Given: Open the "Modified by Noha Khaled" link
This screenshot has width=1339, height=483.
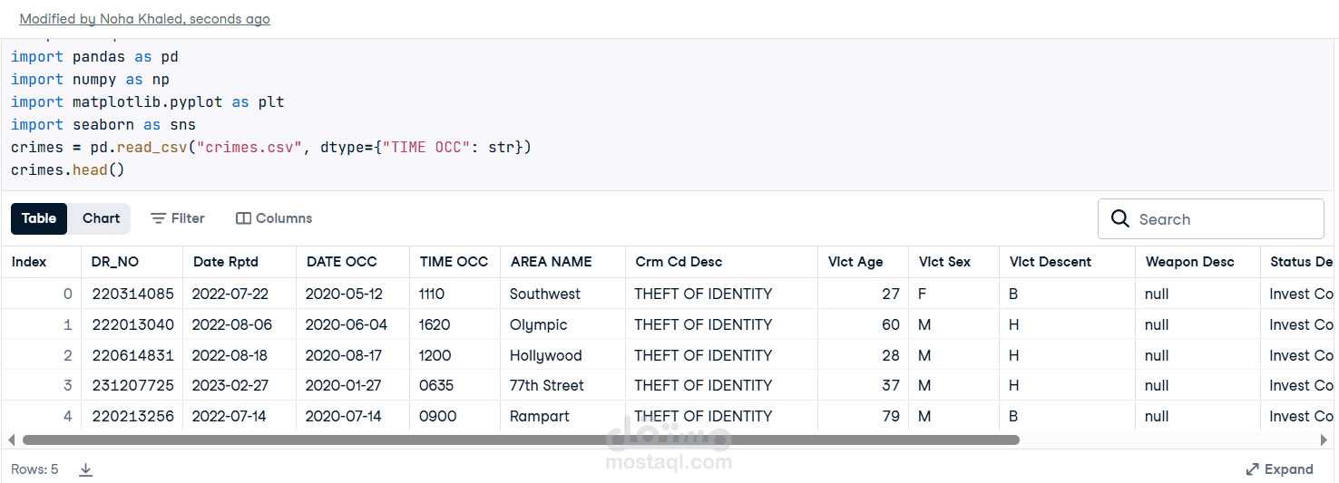Looking at the screenshot, I should [x=144, y=19].
